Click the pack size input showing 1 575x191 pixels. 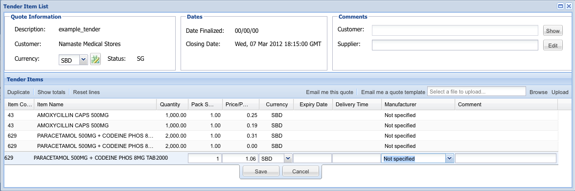pyautogui.click(x=205, y=158)
